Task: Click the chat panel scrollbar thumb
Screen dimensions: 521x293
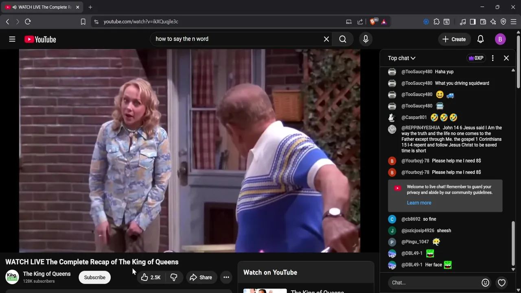Action: click(x=513, y=243)
